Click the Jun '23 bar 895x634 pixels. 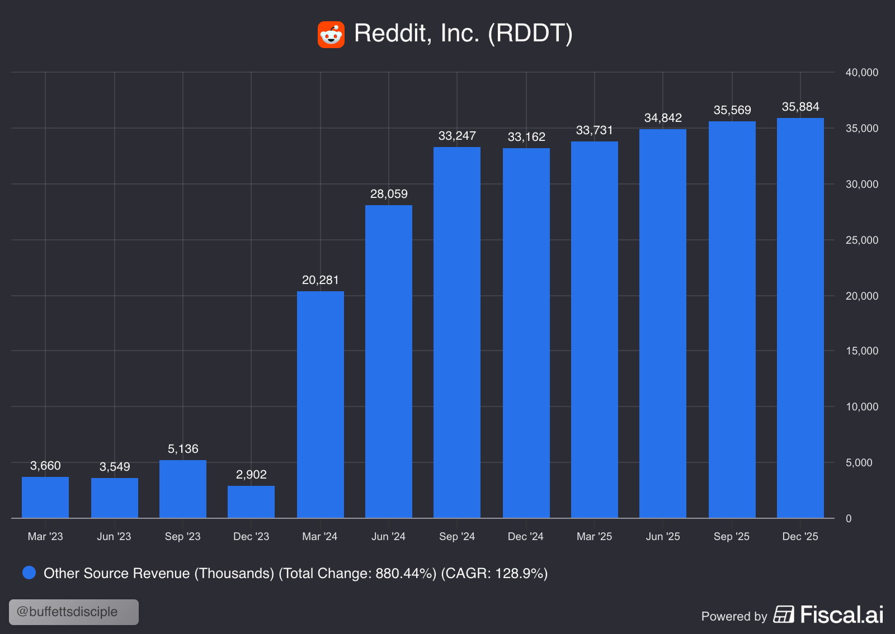(x=115, y=498)
